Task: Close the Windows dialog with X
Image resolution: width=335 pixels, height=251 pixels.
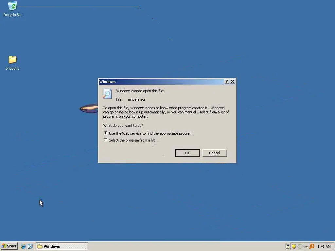Action: click(233, 81)
